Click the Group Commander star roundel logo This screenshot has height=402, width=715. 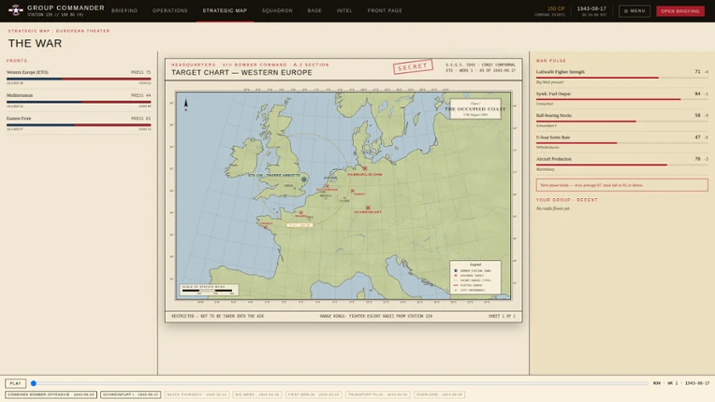click(16, 10)
